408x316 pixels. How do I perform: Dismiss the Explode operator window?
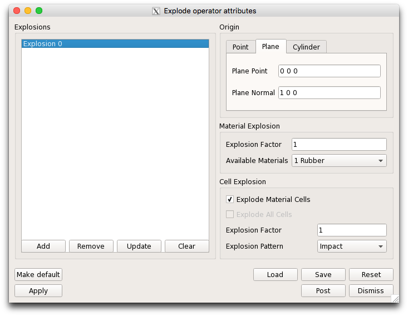(371, 291)
